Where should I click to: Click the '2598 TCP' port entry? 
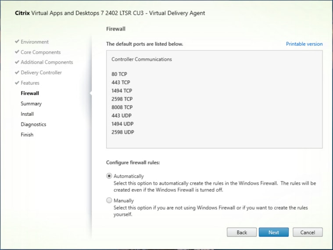click(x=122, y=99)
